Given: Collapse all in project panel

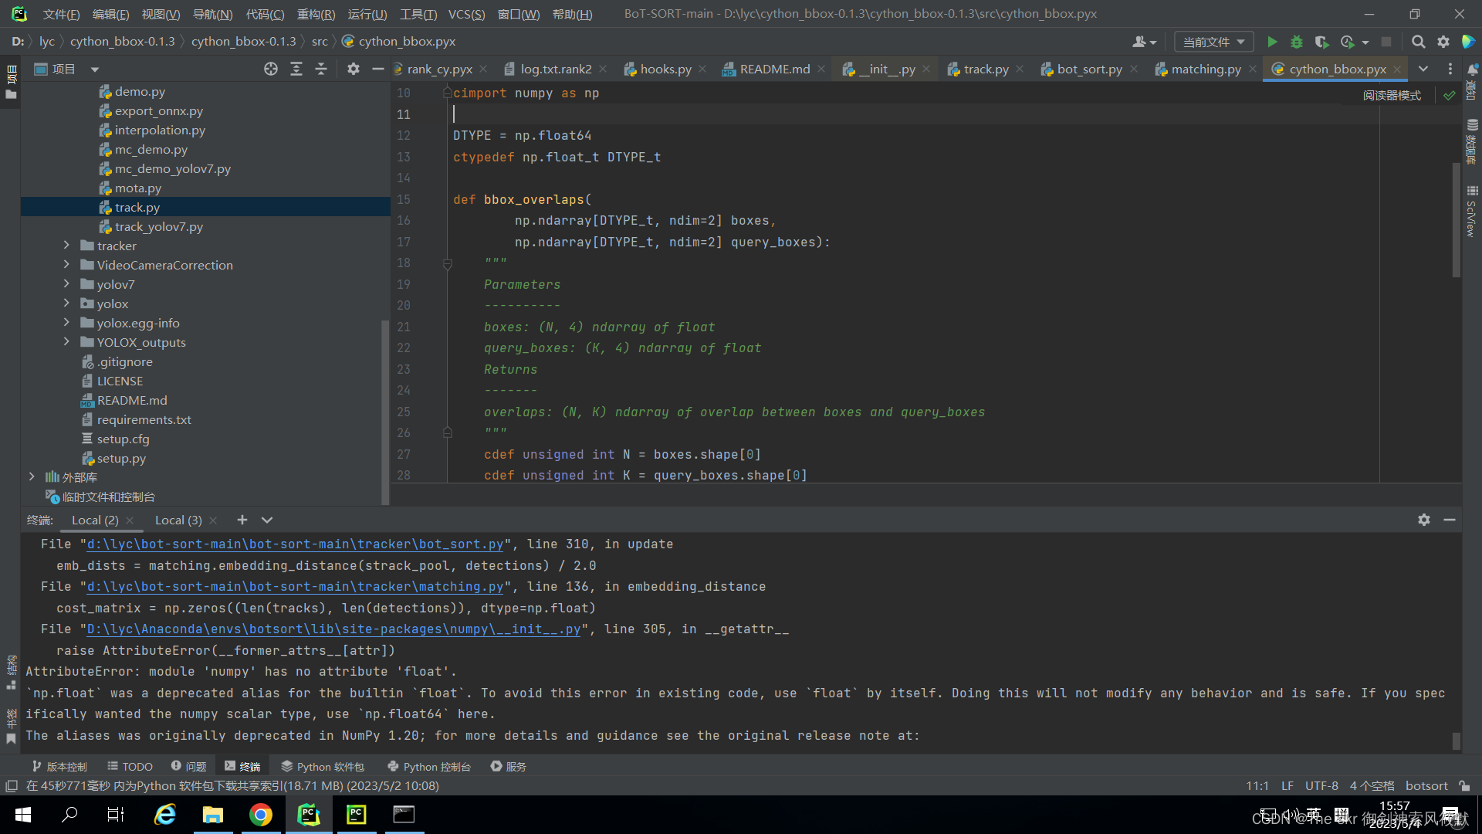Looking at the screenshot, I should click(x=321, y=69).
